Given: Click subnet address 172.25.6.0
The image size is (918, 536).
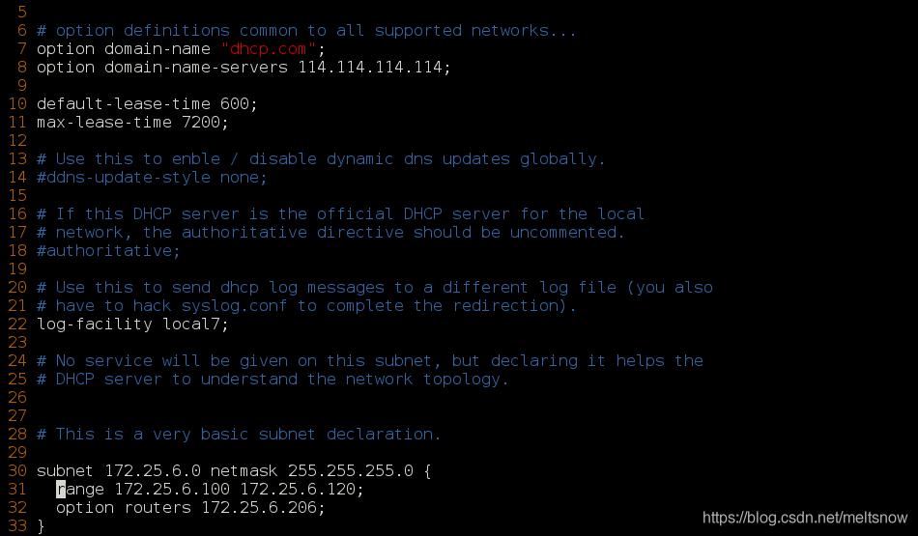Looking at the screenshot, I should click(153, 470).
